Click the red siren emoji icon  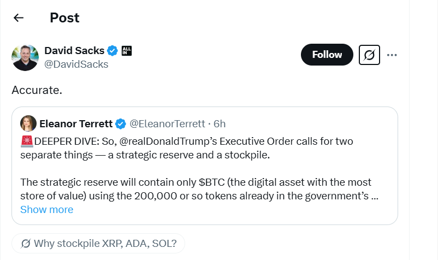[26, 141]
